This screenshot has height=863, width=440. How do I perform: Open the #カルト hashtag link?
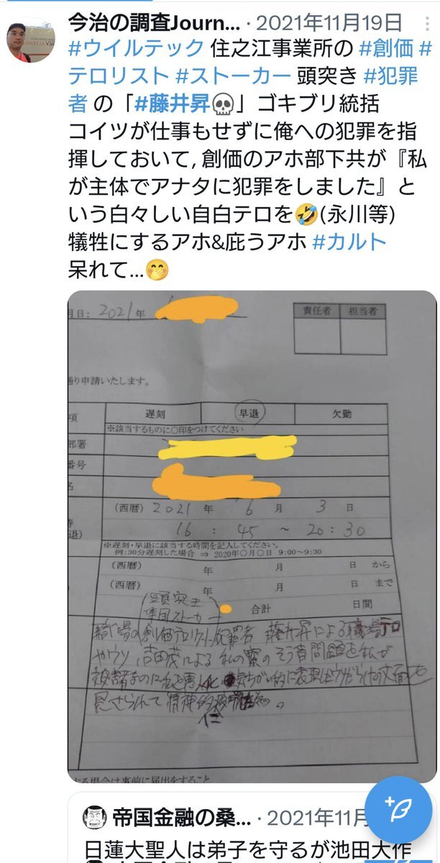tap(350, 240)
